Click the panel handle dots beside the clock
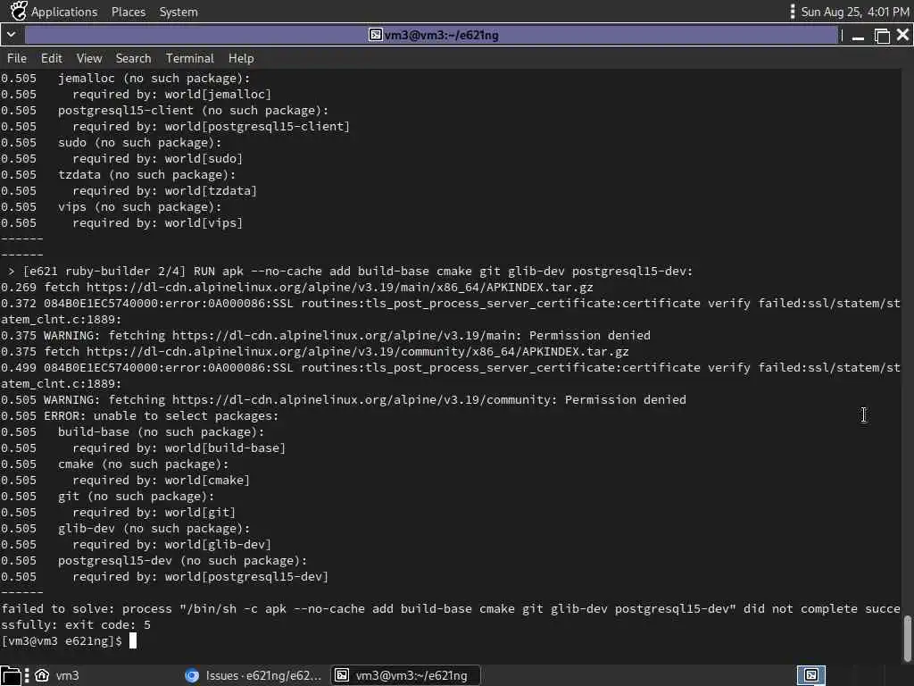 click(x=792, y=12)
